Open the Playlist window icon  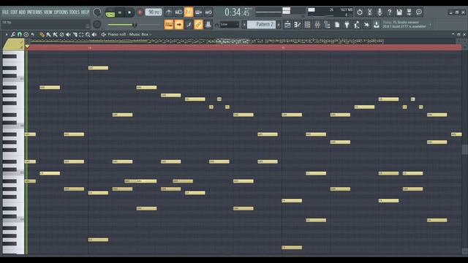(287, 24)
